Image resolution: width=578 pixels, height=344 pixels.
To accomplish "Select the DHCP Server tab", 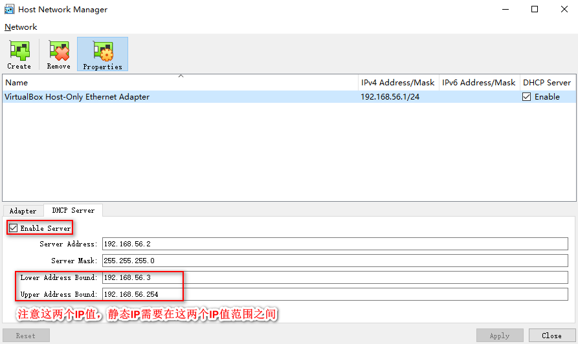I will click(73, 210).
